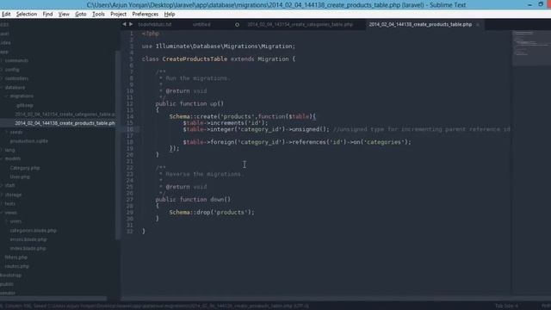Open create_categories_table file in sidebar

click(x=65, y=115)
